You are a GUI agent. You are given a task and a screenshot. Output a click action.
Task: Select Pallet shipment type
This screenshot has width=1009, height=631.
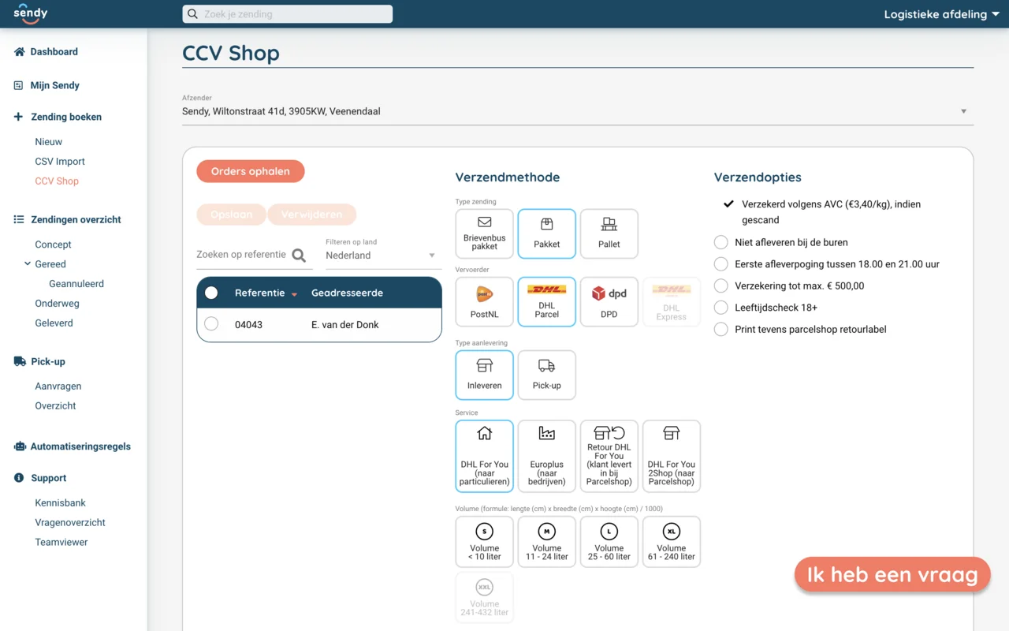pos(609,233)
